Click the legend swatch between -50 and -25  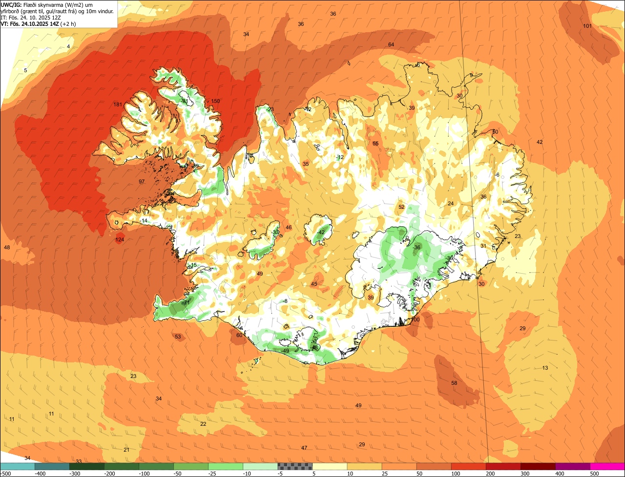click(x=191, y=466)
